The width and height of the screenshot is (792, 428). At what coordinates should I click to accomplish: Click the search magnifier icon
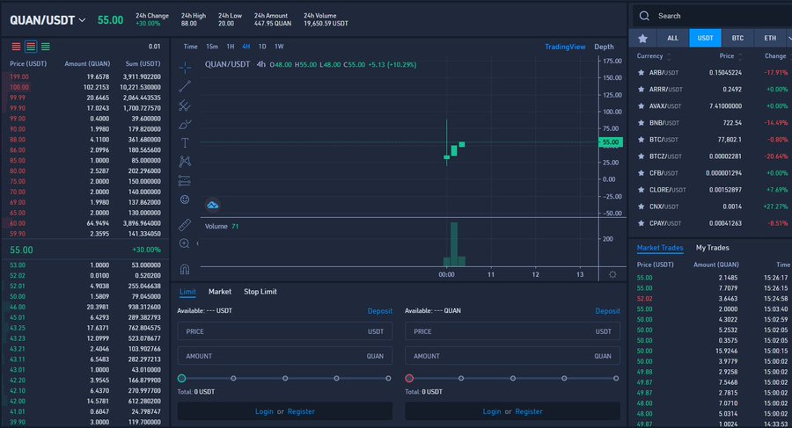(x=644, y=16)
